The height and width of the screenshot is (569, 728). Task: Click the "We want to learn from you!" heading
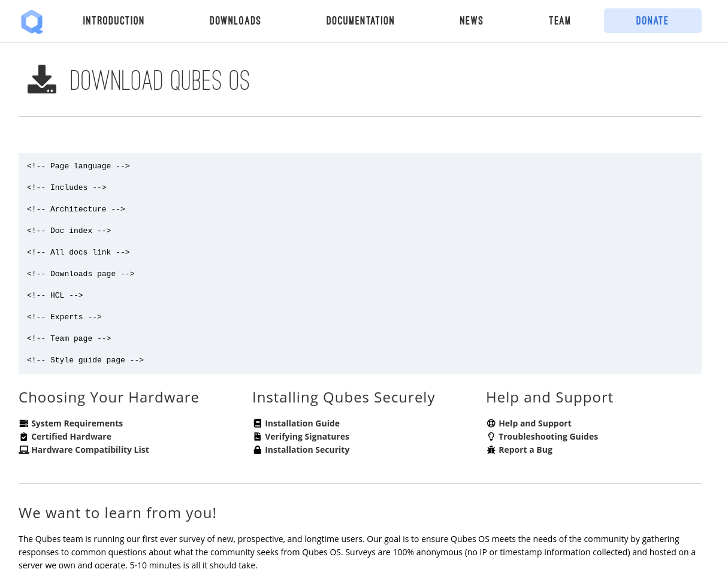pyautogui.click(x=117, y=513)
